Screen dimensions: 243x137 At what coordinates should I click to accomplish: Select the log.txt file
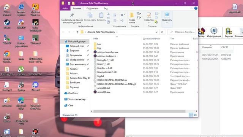click(x=100, y=76)
